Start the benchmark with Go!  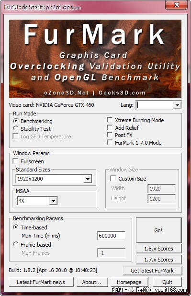tap(158, 230)
